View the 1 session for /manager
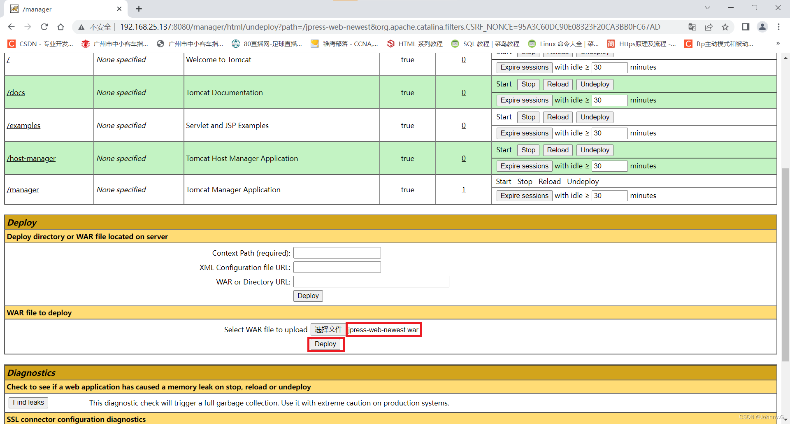This screenshot has height=424, width=790. point(464,190)
